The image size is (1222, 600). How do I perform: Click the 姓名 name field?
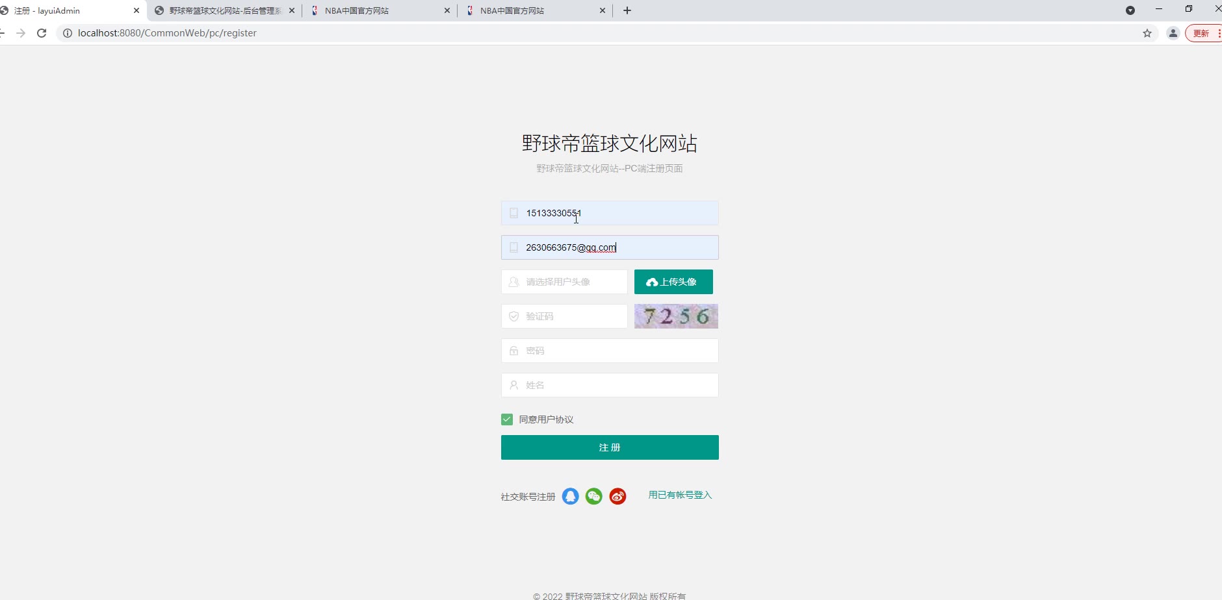coord(610,385)
